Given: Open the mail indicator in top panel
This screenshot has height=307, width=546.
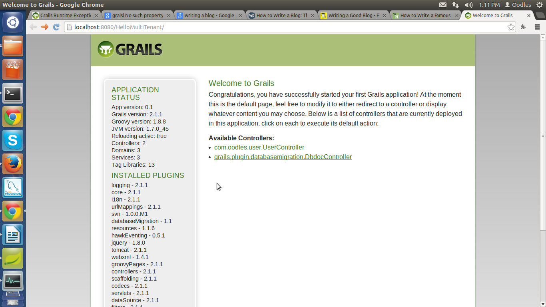Looking at the screenshot, I should pos(443,5).
